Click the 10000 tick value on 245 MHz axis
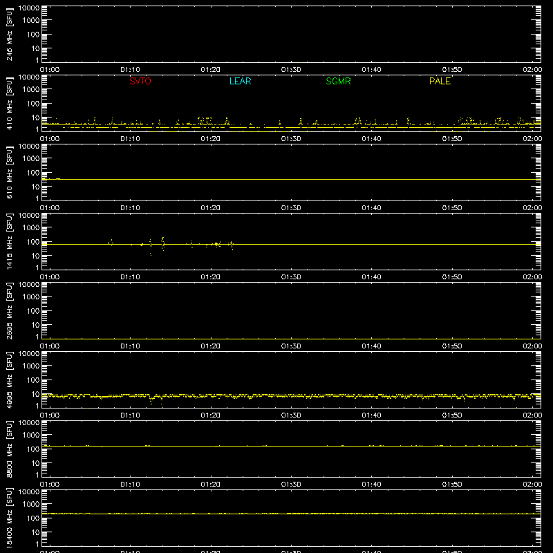Screen dimensions: 553x553 point(29,8)
